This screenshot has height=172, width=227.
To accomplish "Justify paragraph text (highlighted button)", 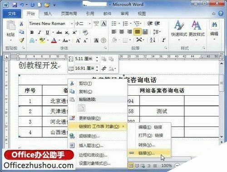I will [138, 32].
